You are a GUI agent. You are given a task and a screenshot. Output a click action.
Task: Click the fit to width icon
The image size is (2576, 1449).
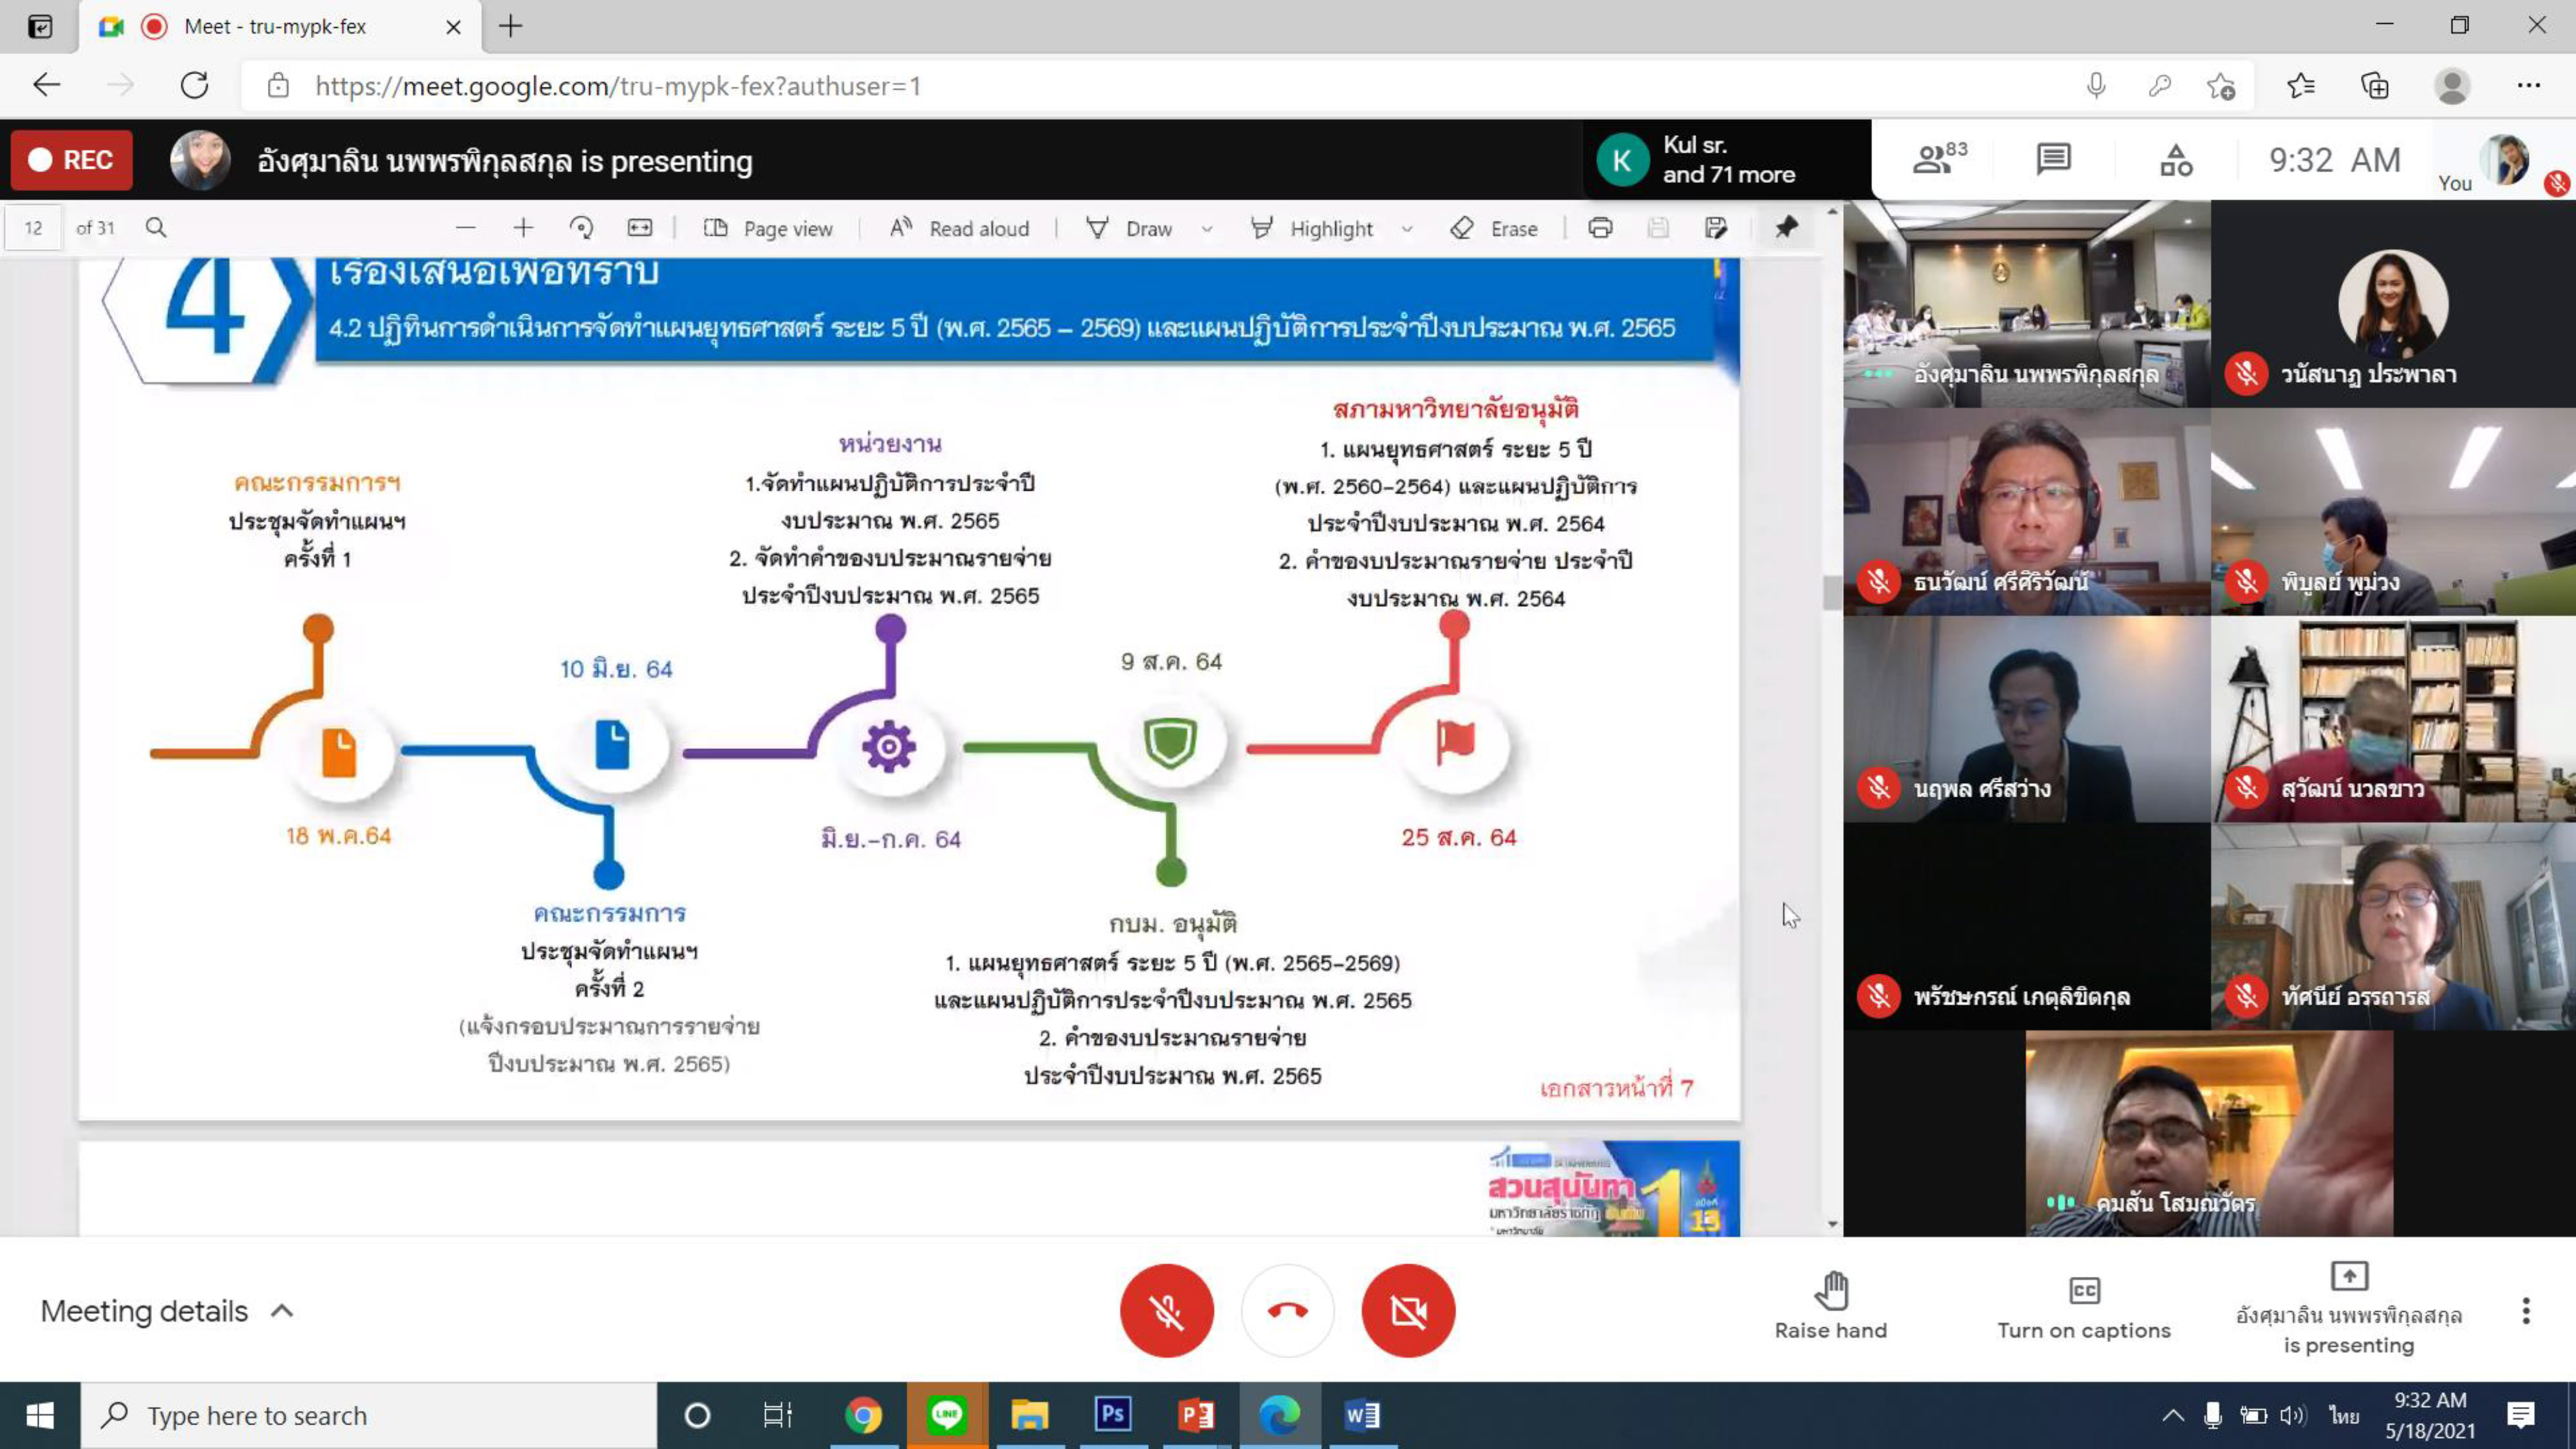tap(640, 228)
